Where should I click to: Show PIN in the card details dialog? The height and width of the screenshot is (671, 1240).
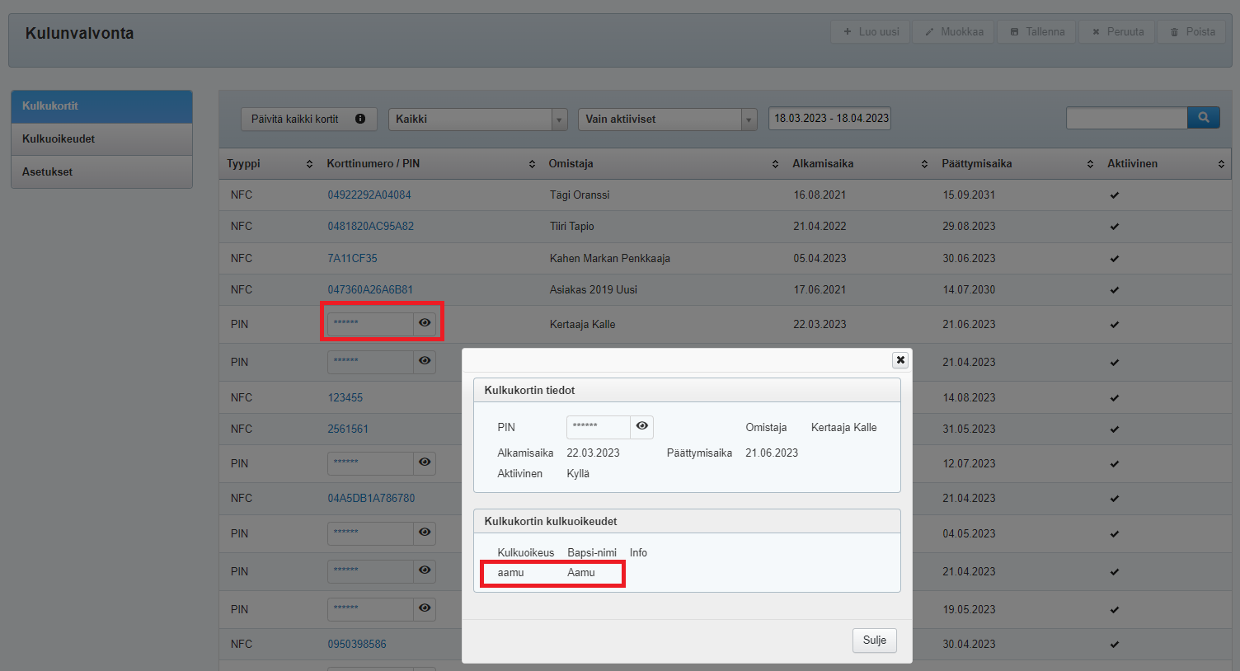pyautogui.click(x=641, y=426)
